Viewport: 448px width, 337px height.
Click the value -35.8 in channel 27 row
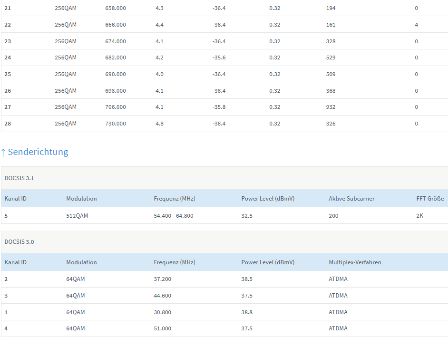(219, 107)
